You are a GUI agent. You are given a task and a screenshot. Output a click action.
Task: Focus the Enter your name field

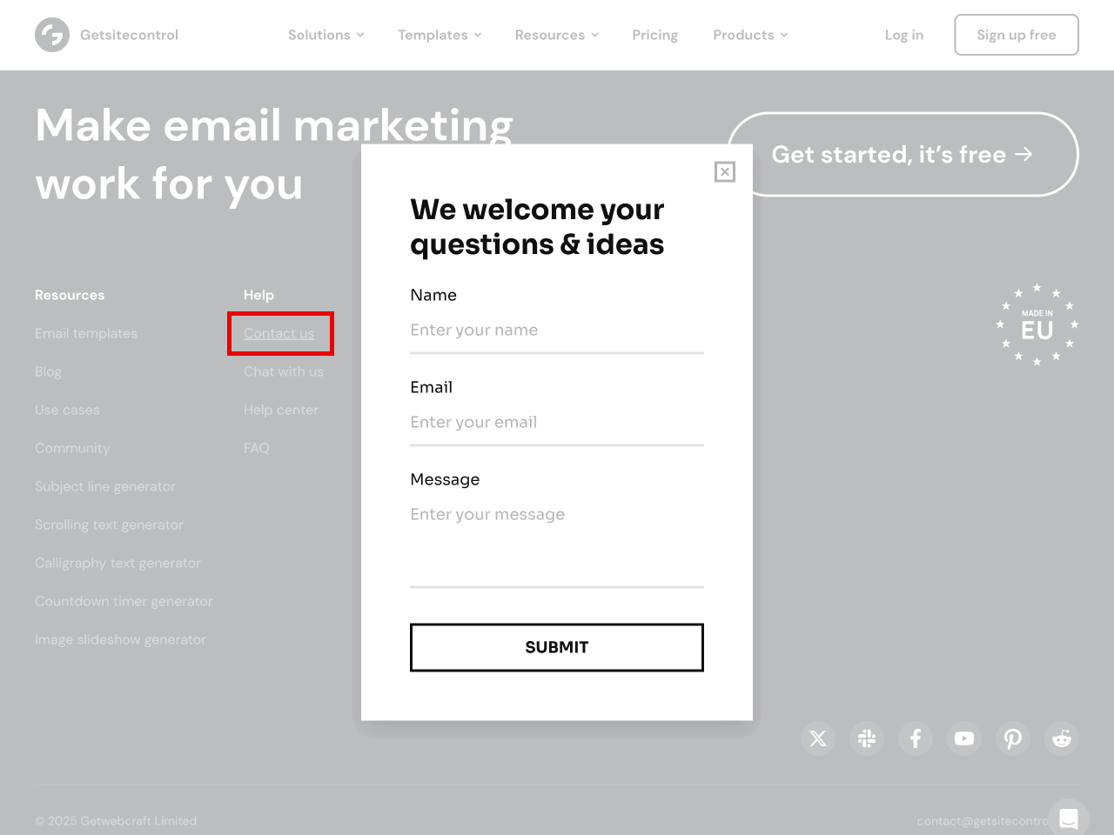pos(557,331)
